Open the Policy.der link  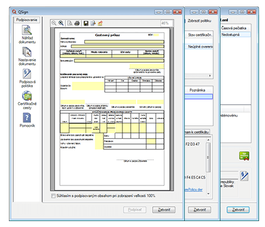[x=194, y=190]
